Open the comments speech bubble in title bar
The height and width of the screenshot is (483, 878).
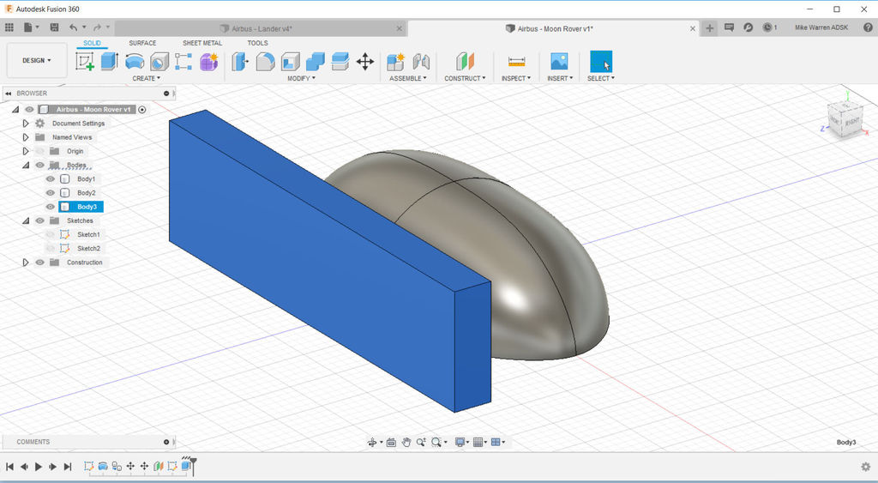(729, 27)
